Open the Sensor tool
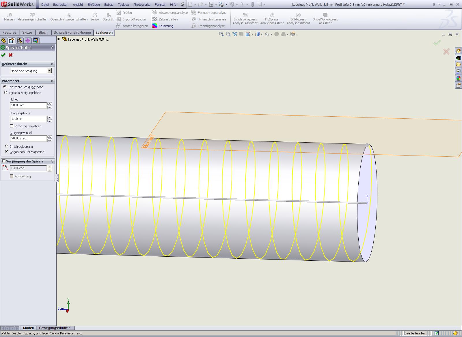Viewport: 462px width, 337px height. (x=95, y=17)
